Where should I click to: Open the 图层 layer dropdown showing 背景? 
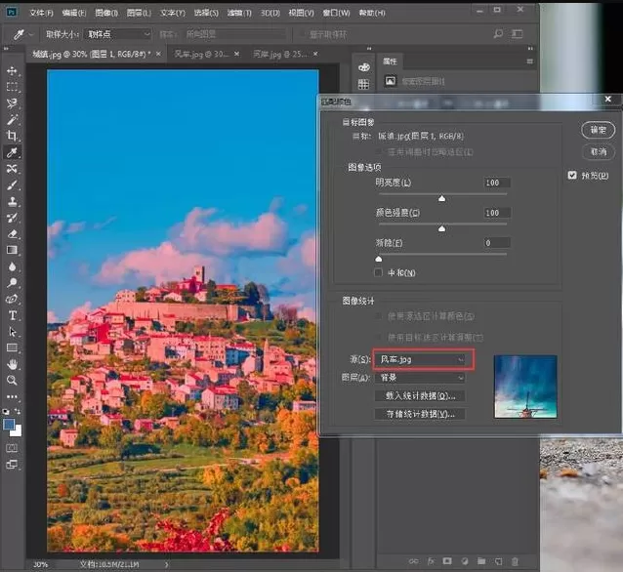pos(420,378)
